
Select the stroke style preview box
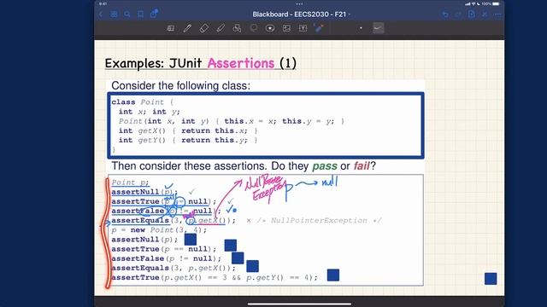tap(378, 28)
